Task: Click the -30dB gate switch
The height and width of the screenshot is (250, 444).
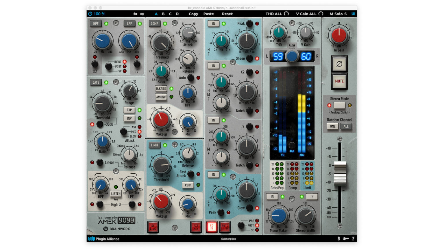Action: point(99,124)
